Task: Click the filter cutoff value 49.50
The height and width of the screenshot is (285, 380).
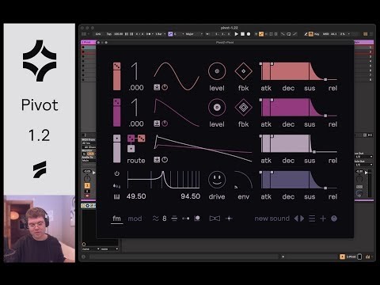Action: point(136,196)
